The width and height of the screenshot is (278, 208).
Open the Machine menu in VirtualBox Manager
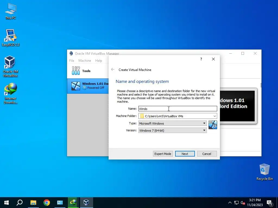click(x=85, y=60)
